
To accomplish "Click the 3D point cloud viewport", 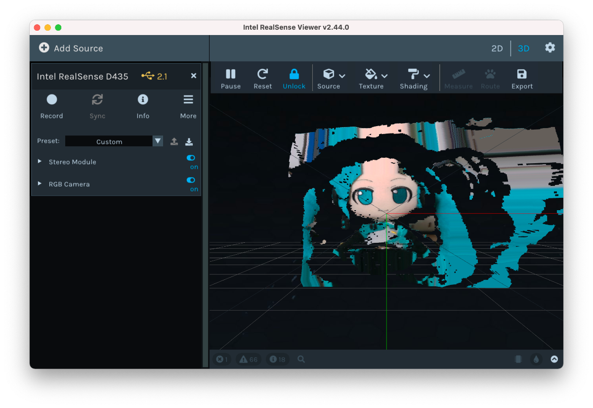I will click(386, 222).
